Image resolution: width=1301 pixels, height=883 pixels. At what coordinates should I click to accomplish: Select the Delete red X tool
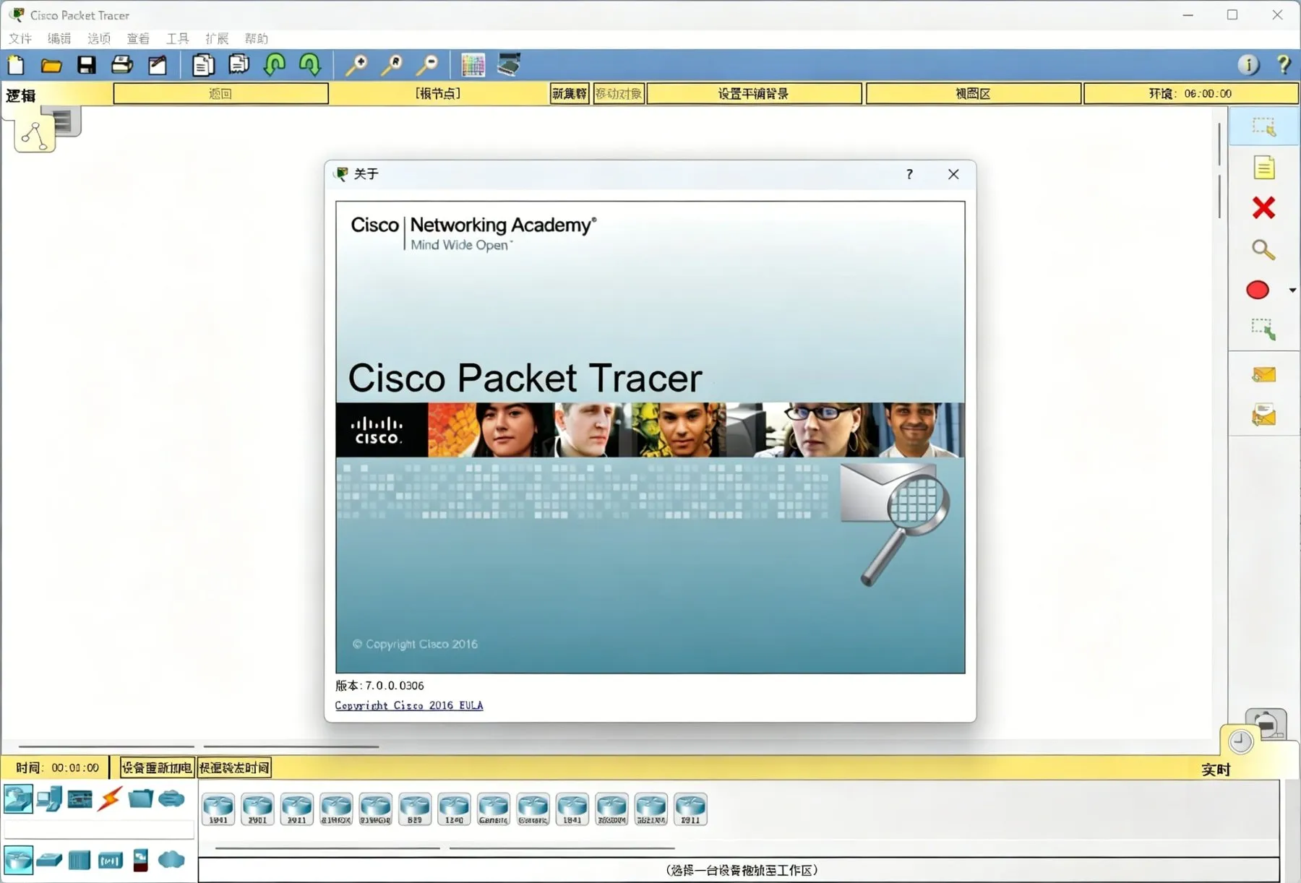coord(1263,208)
